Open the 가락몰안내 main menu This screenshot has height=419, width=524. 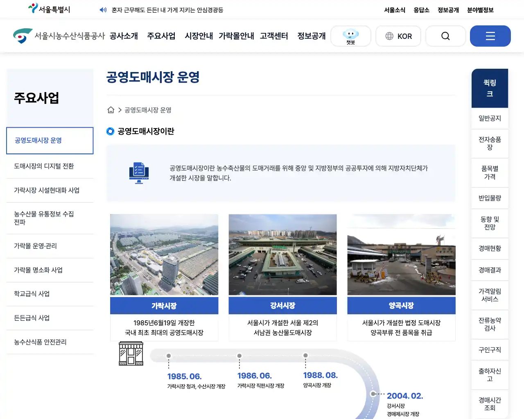236,36
